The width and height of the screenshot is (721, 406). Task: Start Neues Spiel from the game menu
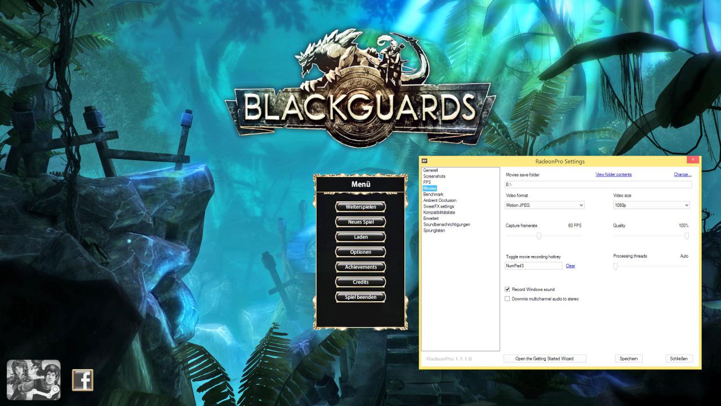click(x=360, y=222)
